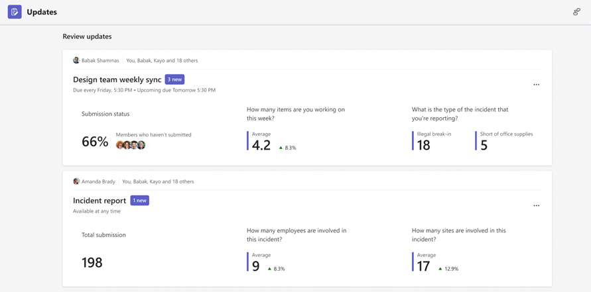Click the Amanda Brady name
This screenshot has width=591, height=292.
(x=98, y=181)
